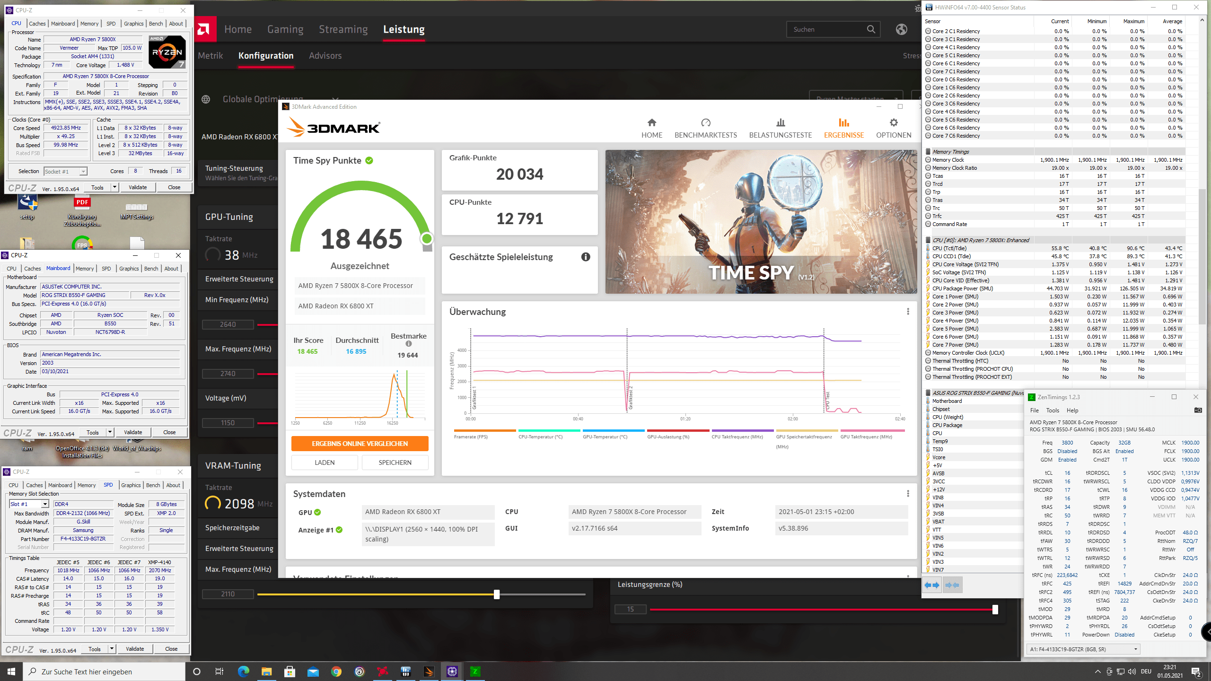Click the taskbar volume icon
This screenshot has height=681, width=1211.
pyautogui.click(x=1132, y=672)
